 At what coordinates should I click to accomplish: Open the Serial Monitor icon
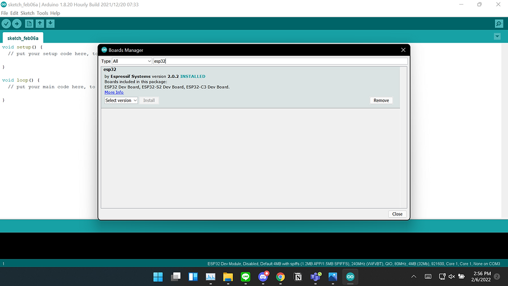[499, 24]
